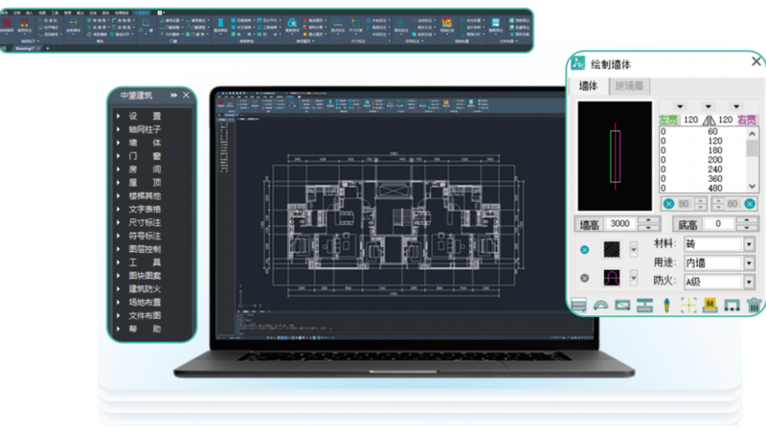Click the 墙高 wall height button

pyautogui.click(x=589, y=224)
